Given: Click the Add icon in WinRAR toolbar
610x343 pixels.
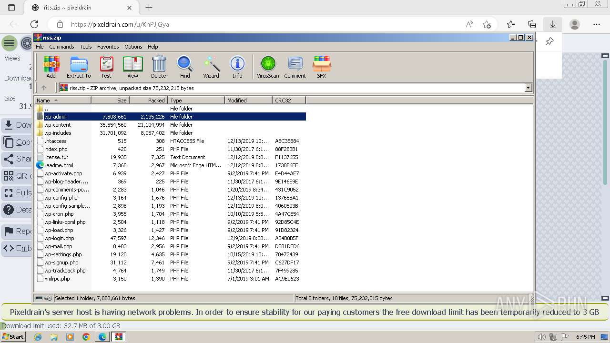Looking at the screenshot, I should point(51,67).
